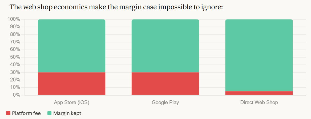This screenshot has height=119, width=311.
Task: Click the web shop economics heading text
Action: (116, 7)
